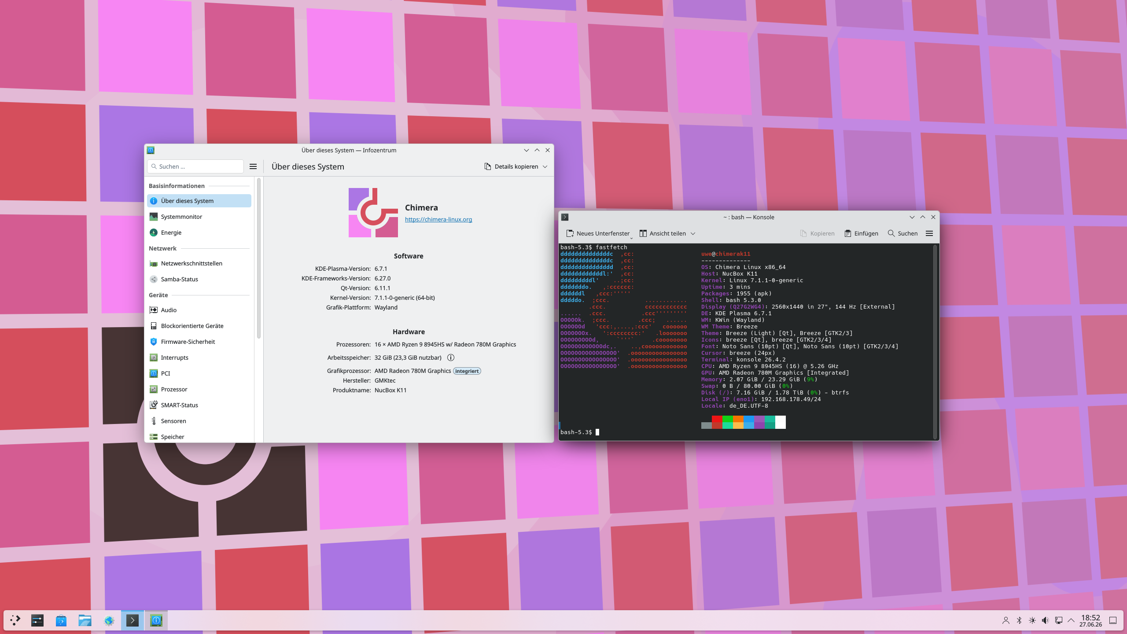Open brightness settings tray icon
This screenshot has height=634, width=1127.
[x=1032, y=620]
